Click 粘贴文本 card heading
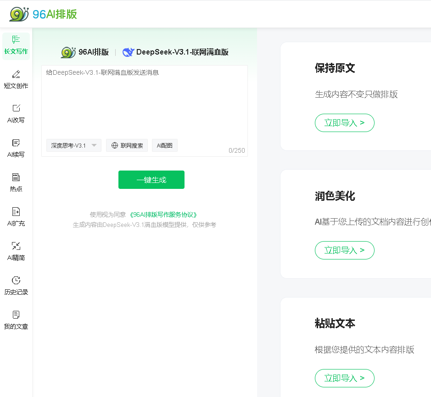The width and height of the screenshot is (431, 397). coord(335,323)
